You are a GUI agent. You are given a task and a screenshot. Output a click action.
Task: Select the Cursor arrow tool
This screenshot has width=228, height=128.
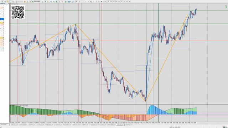coord(77,1)
